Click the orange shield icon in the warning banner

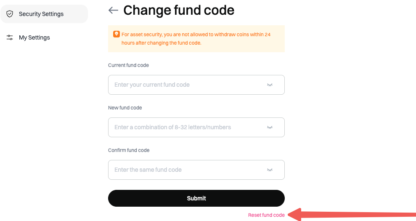pos(117,34)
